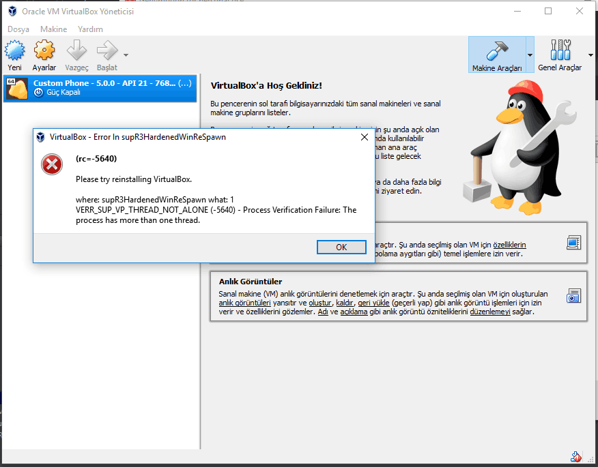598x467 pixels.
Task: Close the Oracle VM VirtualBox Yöneticisi window
Action: pos(580,12)
